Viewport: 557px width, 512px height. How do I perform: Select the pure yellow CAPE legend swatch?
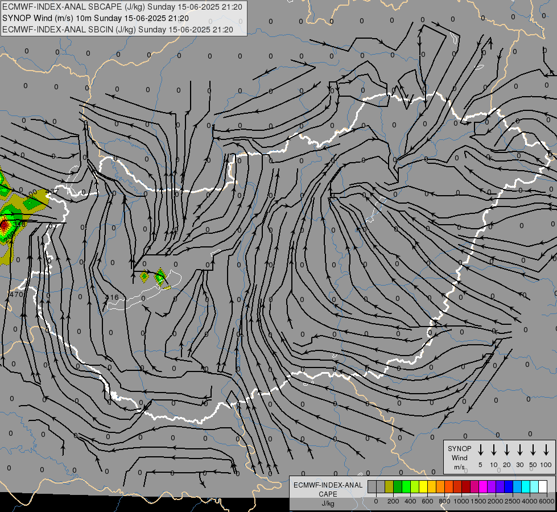423,486
